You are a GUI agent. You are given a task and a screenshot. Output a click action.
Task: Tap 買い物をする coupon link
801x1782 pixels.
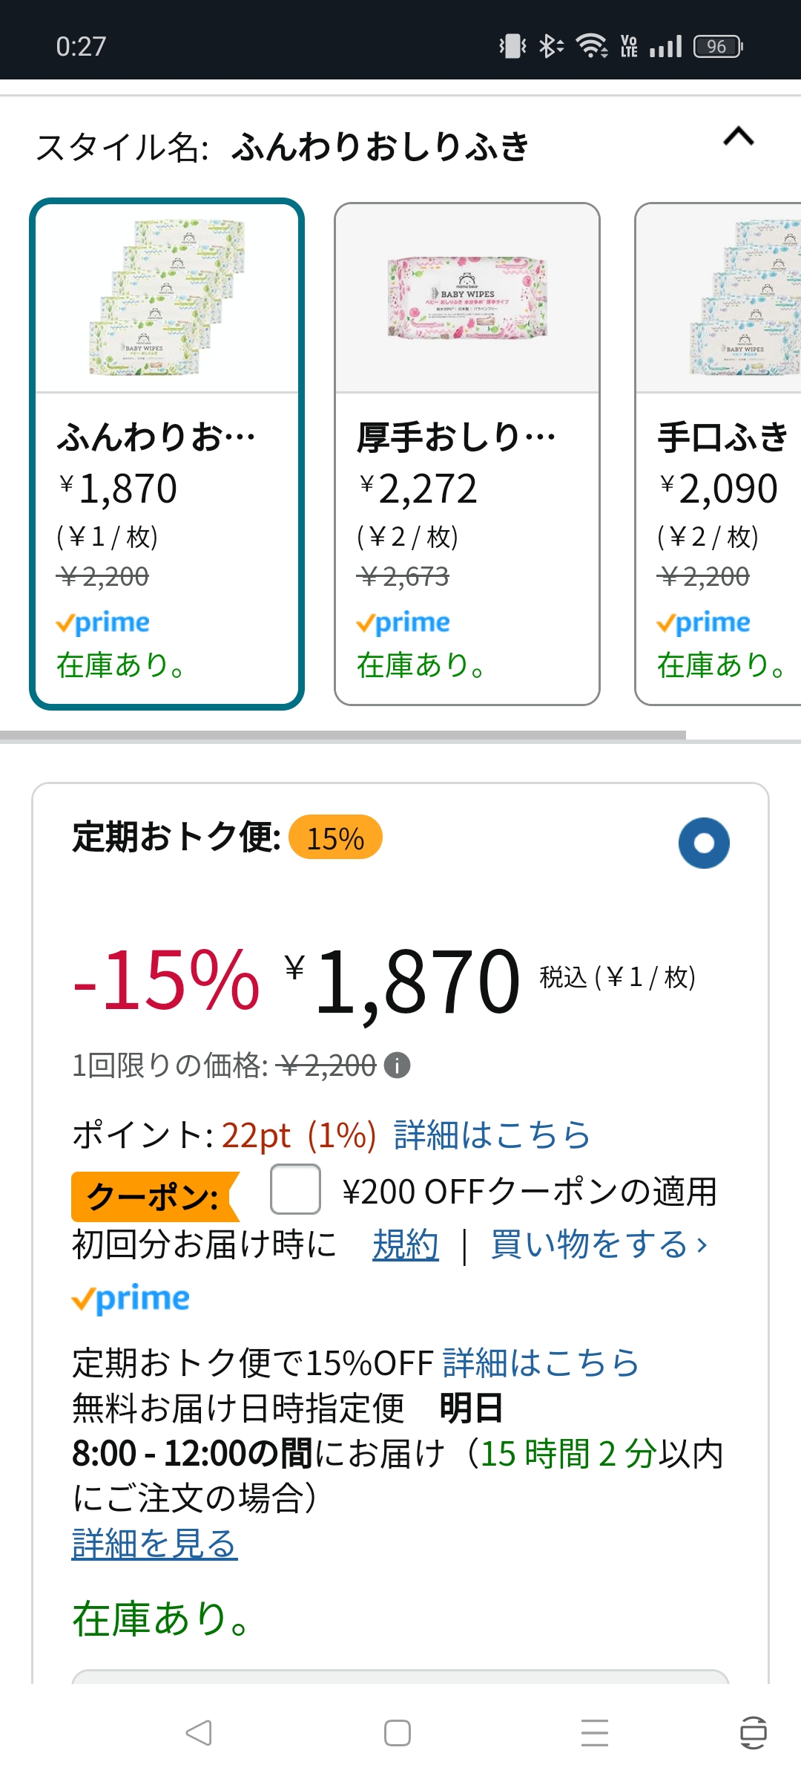599,1244
